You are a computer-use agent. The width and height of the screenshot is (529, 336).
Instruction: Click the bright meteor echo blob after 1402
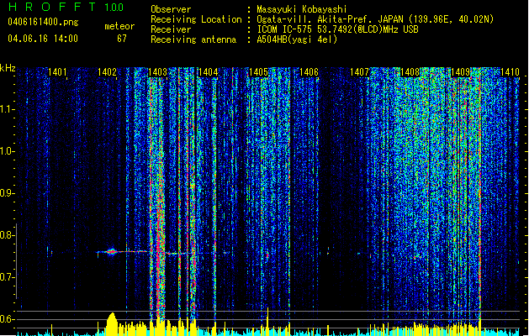coord(111,252)
